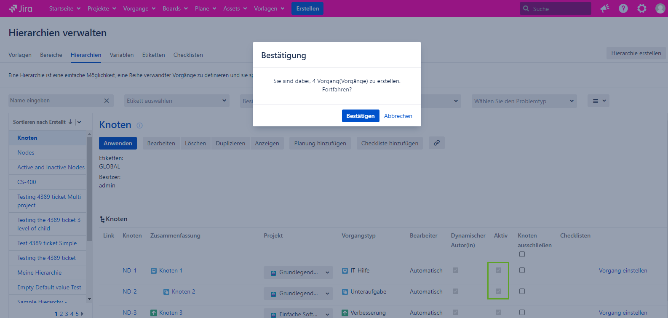
Task: Toggle the header Knoten ausschließen checkbox
Action: pos(522,254)
